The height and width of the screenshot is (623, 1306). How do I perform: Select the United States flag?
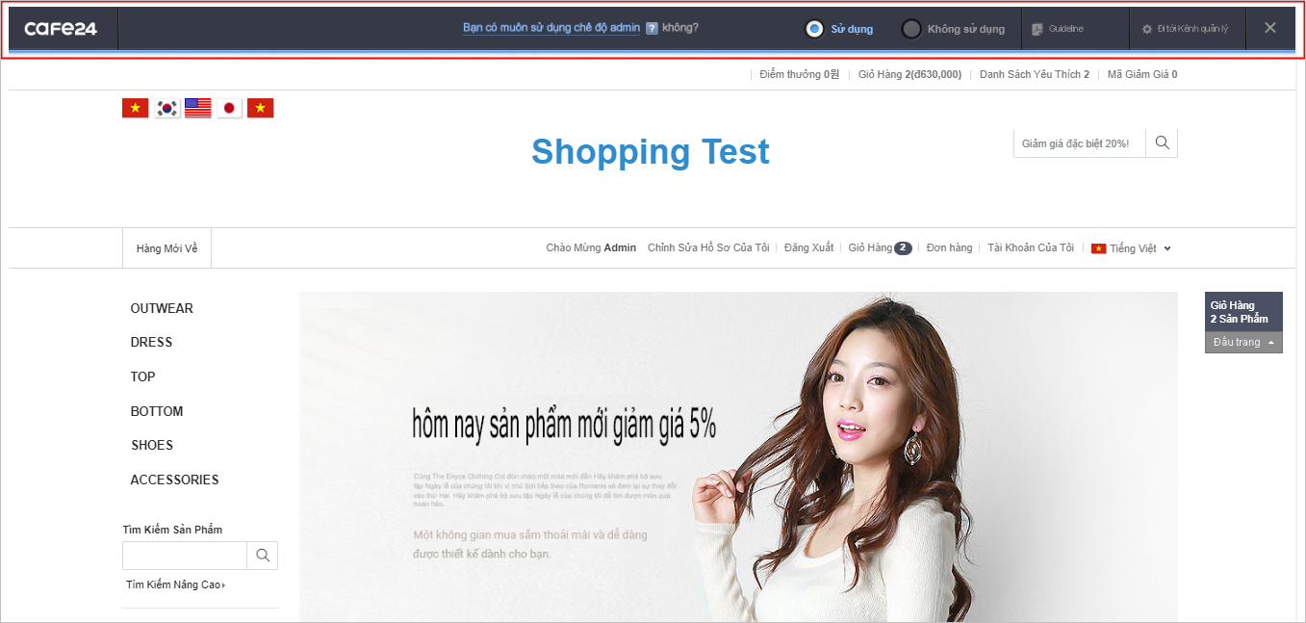pos(198,108)
